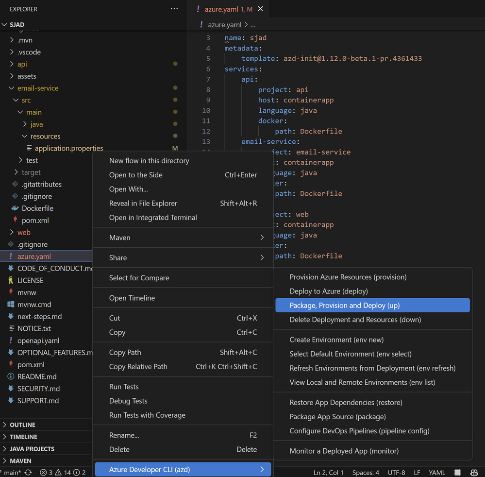
Task: Open the LICENSE file in explorer
Action: click(x=30, y=280)
